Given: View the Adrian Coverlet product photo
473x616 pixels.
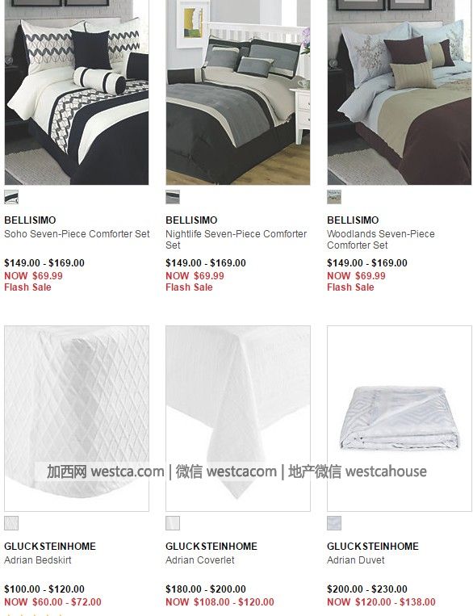Looking at the screenshot, I should pos(237,418).
